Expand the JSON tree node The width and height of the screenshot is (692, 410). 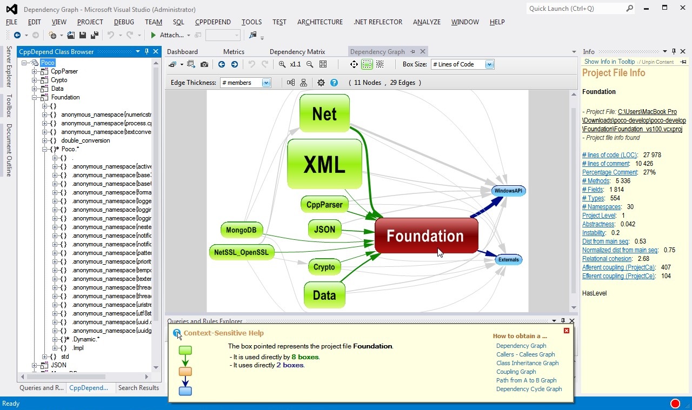(35, 365)
